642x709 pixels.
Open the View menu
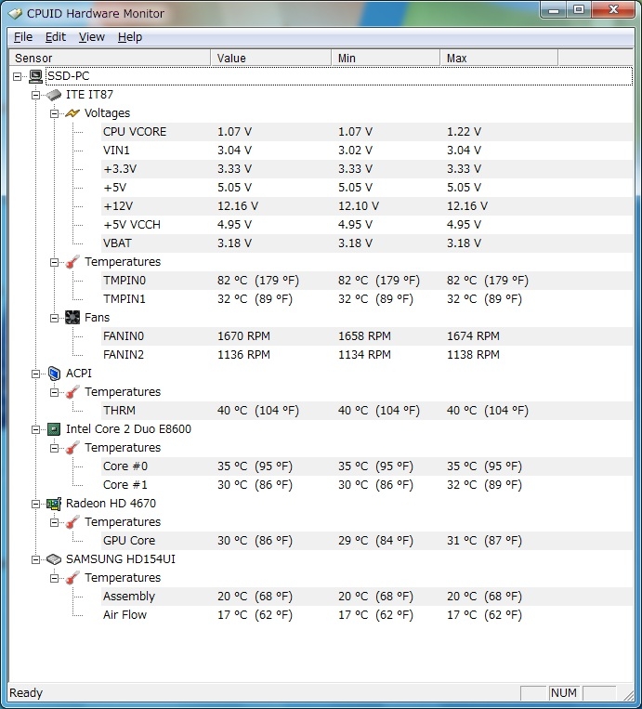point(91,37)
